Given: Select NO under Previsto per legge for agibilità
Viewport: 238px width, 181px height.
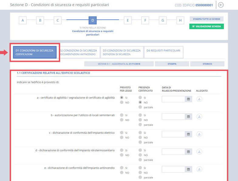Looking at the screenshot, I should (x=122, y=102).
